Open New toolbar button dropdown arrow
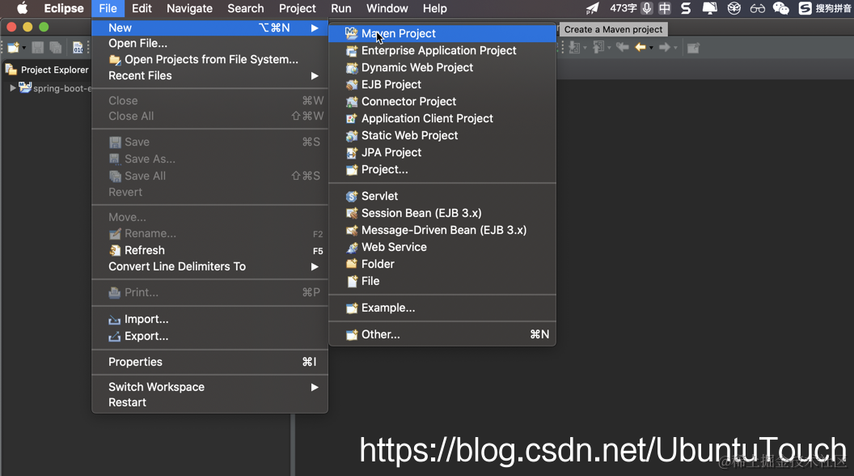The image size is (854, 476). pos(24,48)
